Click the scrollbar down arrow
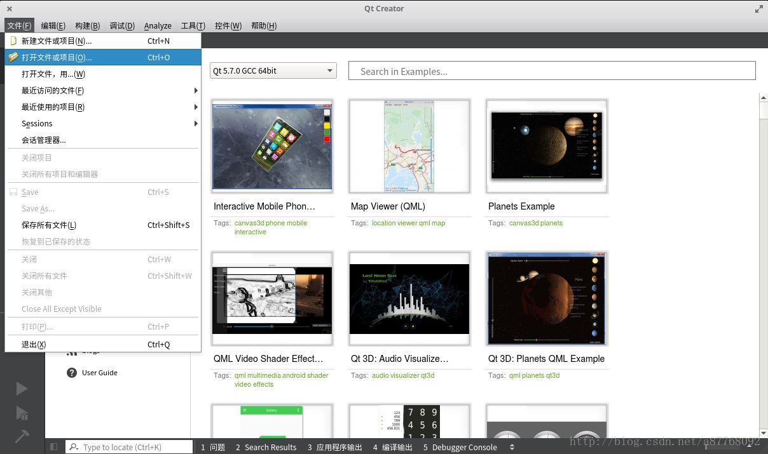The height and width of the screenshot is (454, 768). pyautogui.click(x=764, y=433)
